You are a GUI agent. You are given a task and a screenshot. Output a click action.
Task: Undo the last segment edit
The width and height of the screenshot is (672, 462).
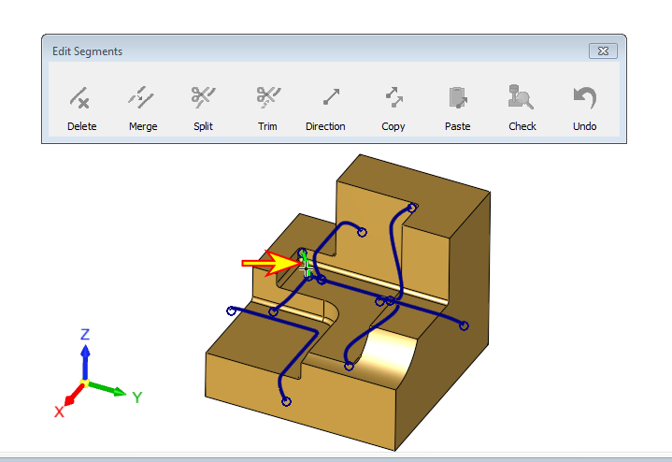[x=584, y=107]
